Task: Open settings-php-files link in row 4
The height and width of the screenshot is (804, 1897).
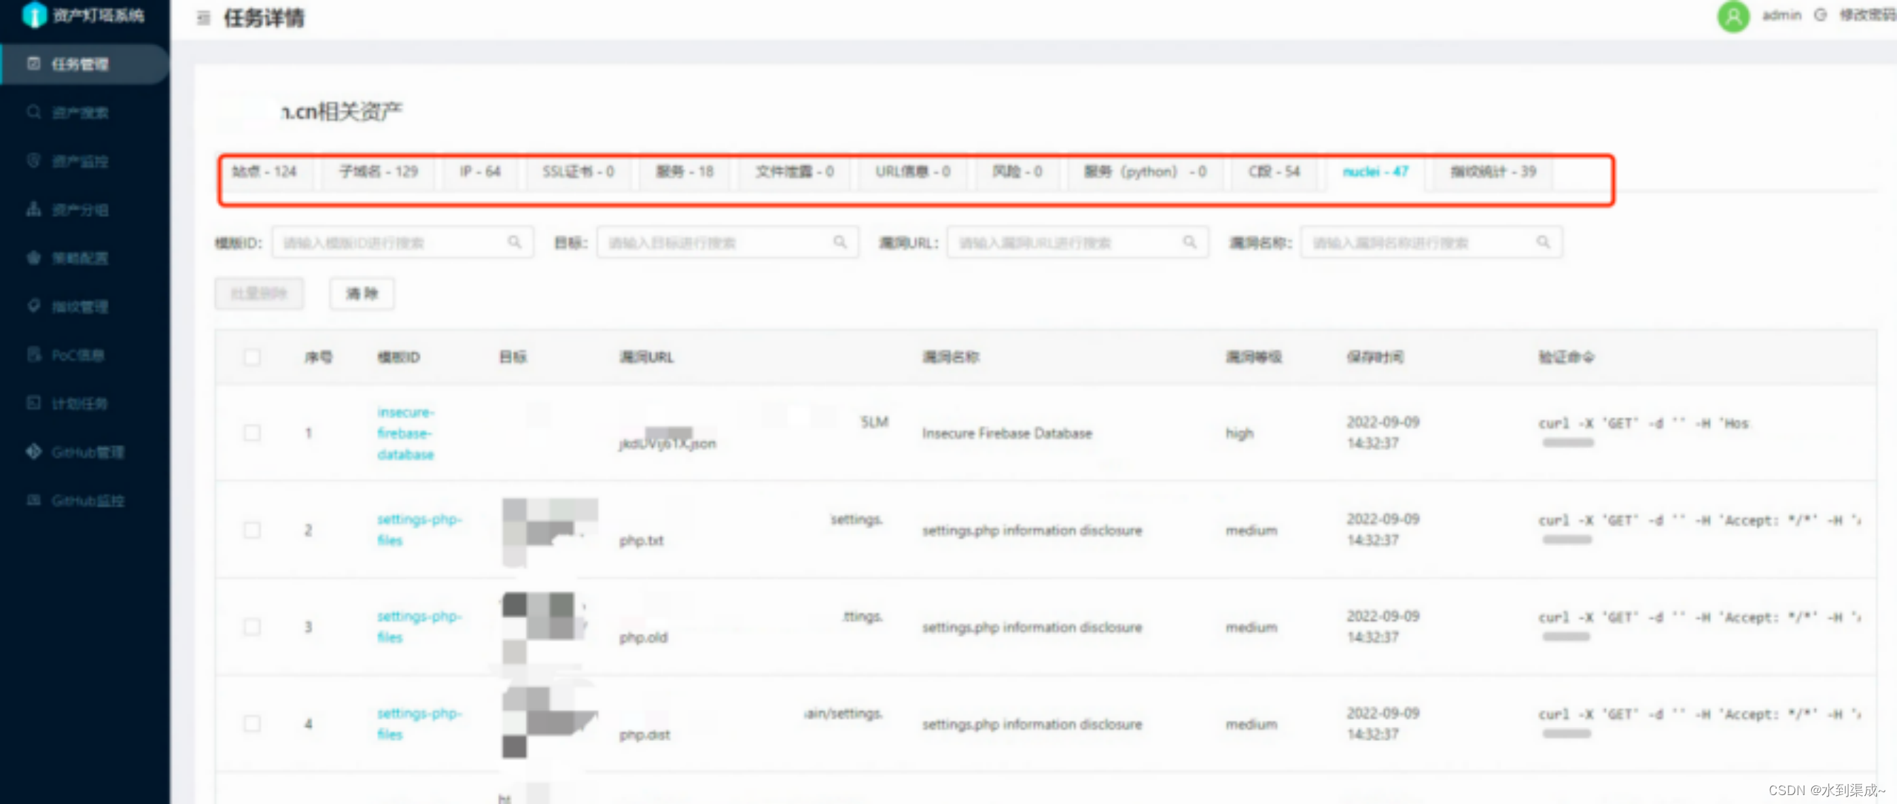Action: click(419, 723)
